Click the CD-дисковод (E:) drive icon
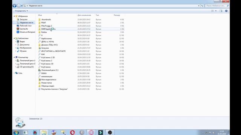Viewport: 241px width, 135px height. click(x=18, y=67)
